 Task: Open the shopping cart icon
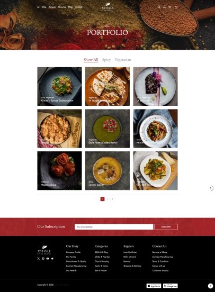(x=176, y=7)
